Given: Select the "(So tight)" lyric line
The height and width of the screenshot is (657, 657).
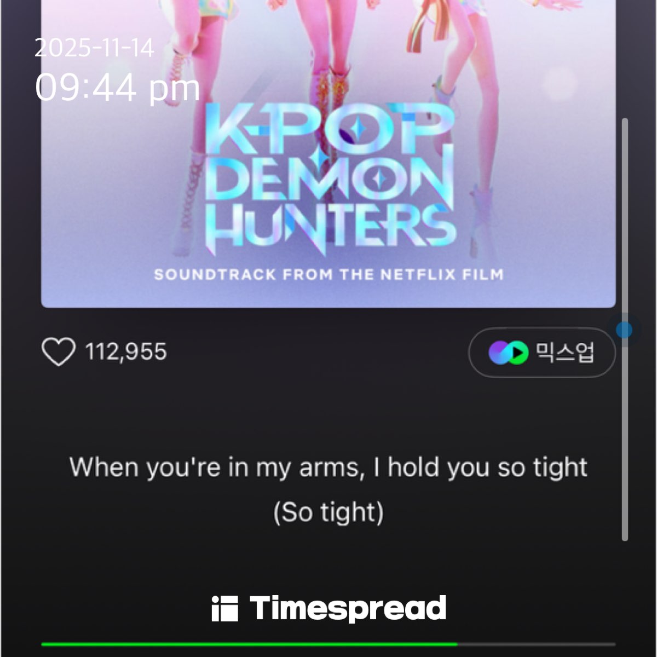Looking at the screenshot, I should [x=328, y=513].
